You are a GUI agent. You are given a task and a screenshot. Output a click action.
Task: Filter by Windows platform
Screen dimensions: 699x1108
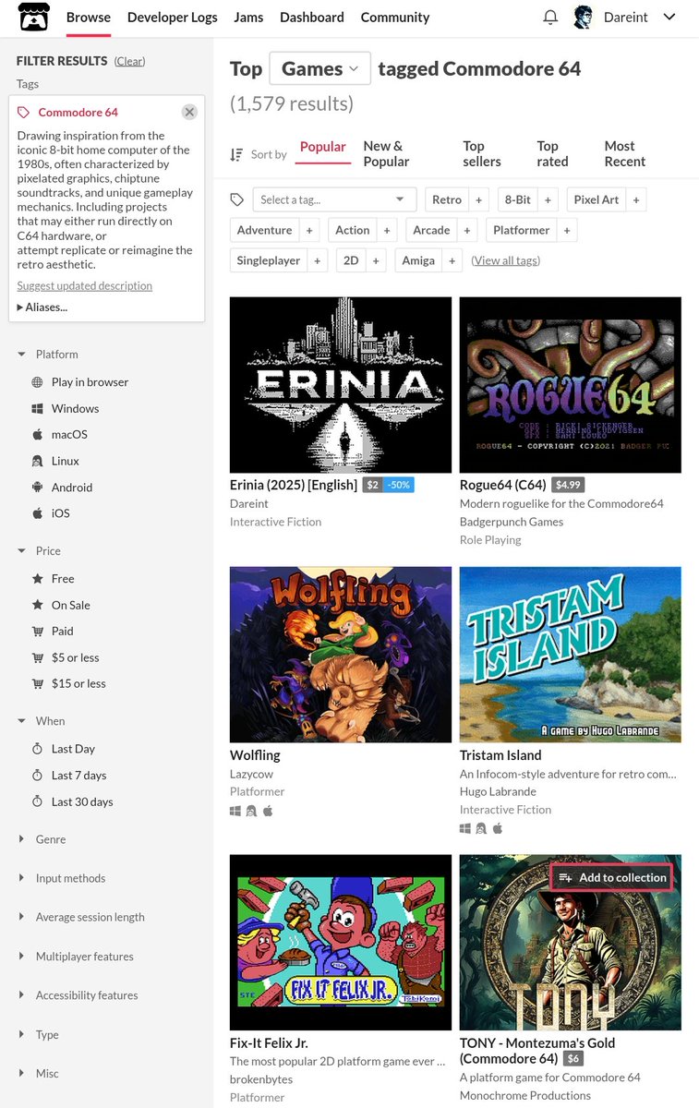point(65,408)
